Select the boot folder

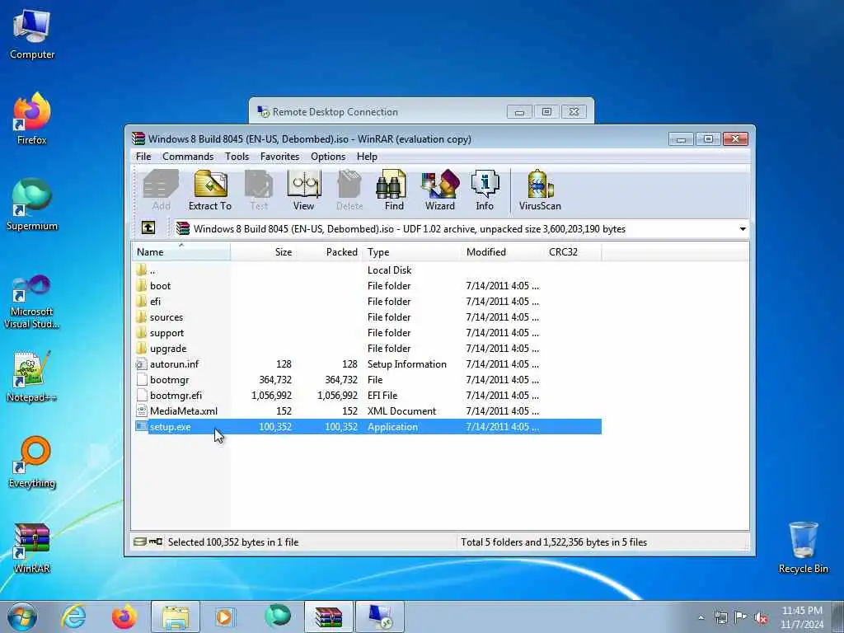[367, 286]
